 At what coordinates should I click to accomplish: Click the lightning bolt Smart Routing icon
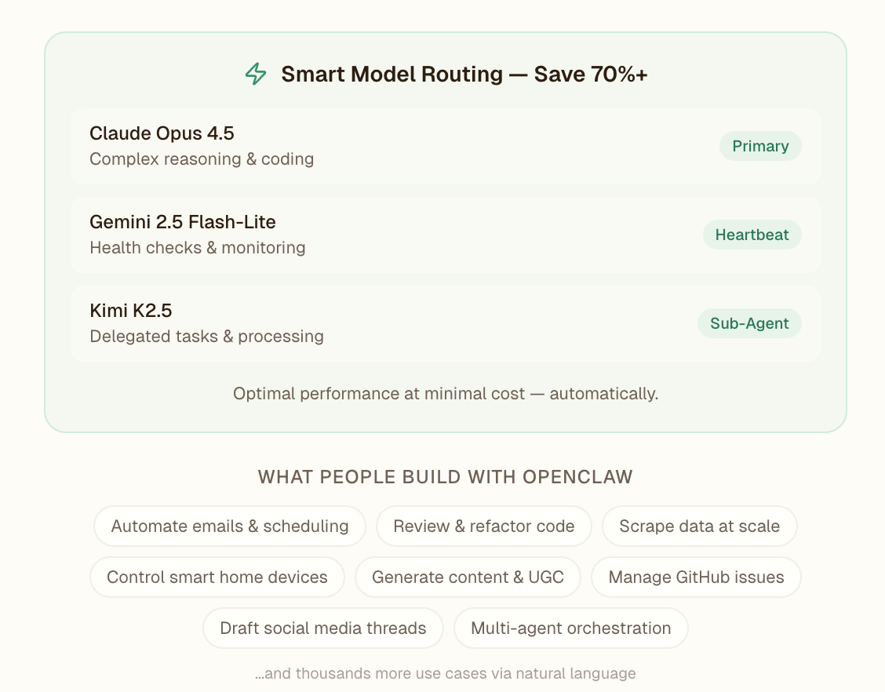[256, 75]
